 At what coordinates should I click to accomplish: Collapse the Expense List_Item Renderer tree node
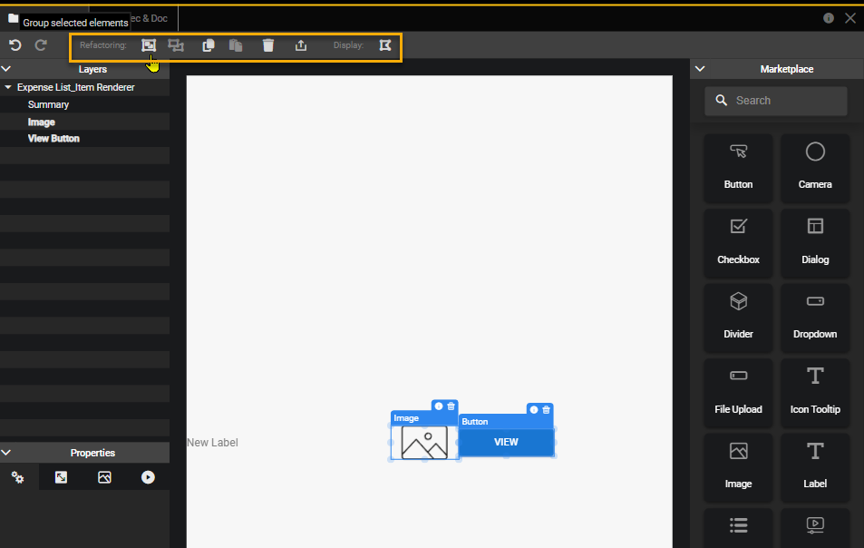pyautogui.click(x=8, y=88)
